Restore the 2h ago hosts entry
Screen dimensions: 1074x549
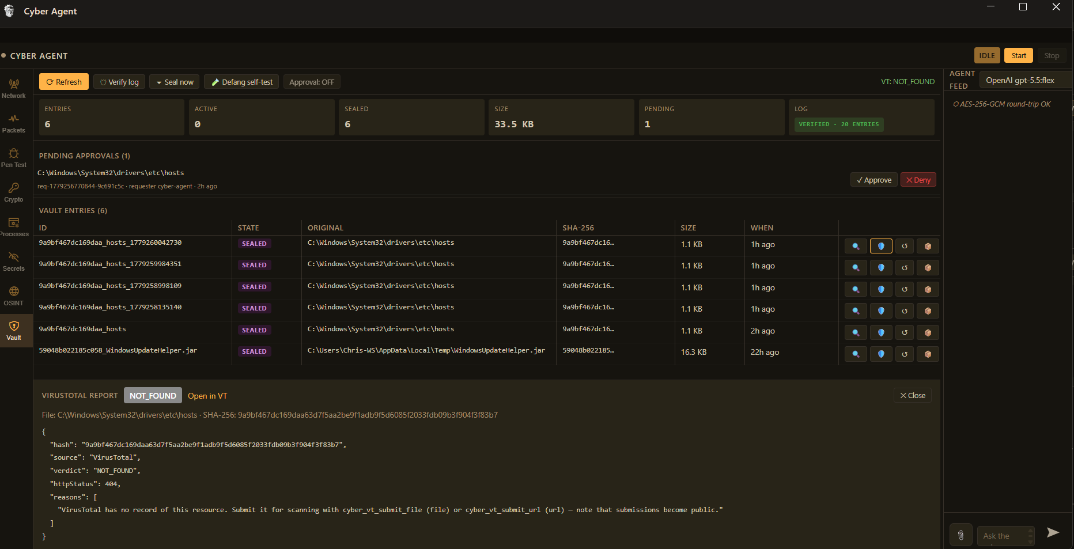pos(905,332)
